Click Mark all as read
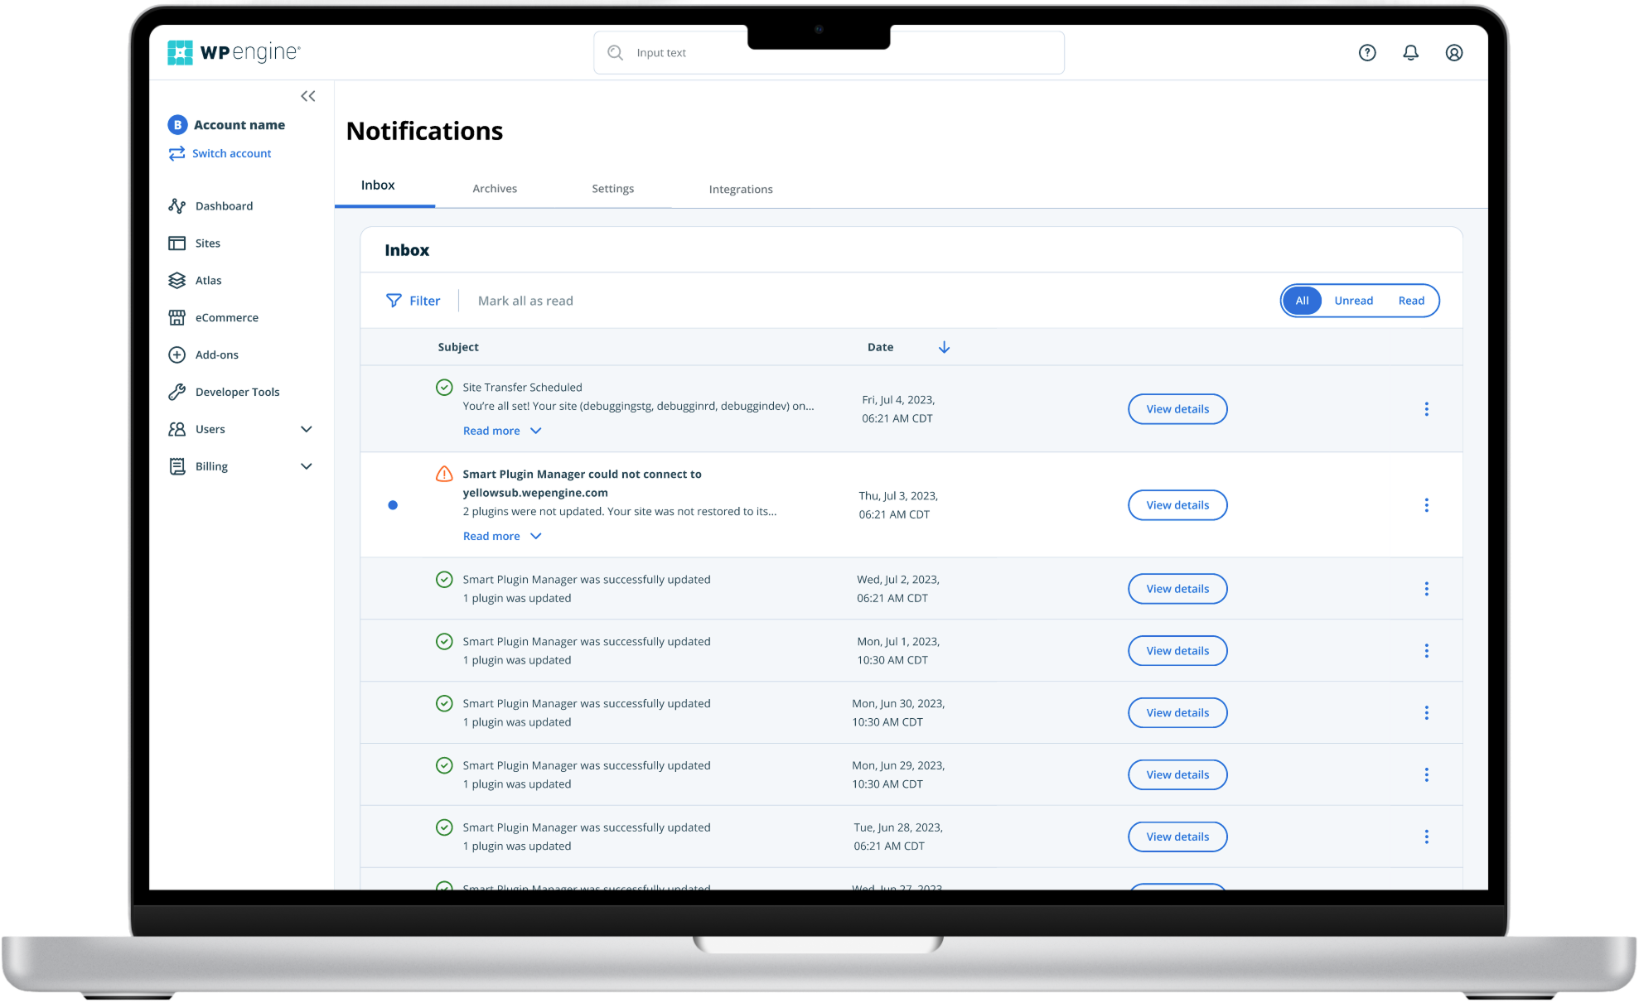 click(x=525, y=300)
